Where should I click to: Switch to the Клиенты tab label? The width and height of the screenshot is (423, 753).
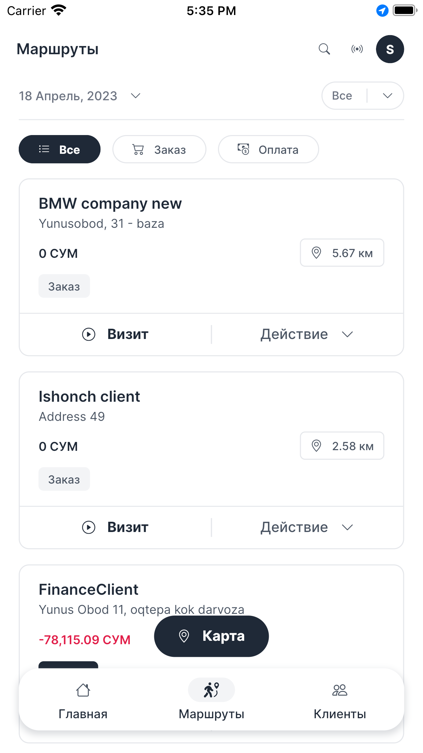pyautogui.click(x=340, y=714)
